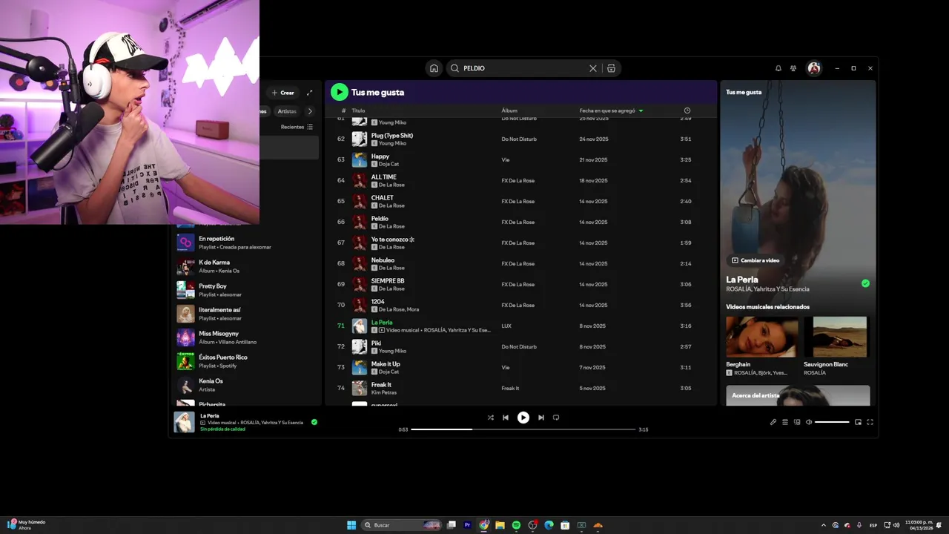Open Pretty Boy playlist in library
This screenshot has height=534, width=949.
pyautogui.click(x=248, y=290)
